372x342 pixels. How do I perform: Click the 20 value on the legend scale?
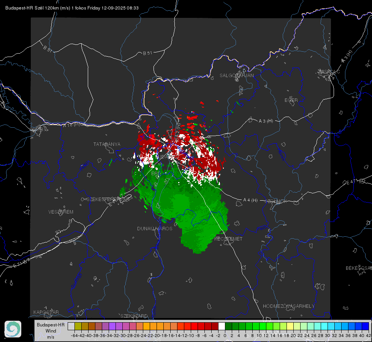(293, 336)
